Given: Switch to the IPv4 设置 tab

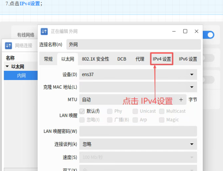Looking at the screenshot, I should point(162,59).
